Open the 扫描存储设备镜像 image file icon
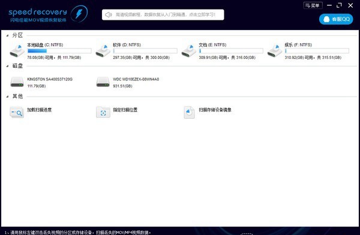The height and width of the screenshot is (235, 360). [189, 112]
